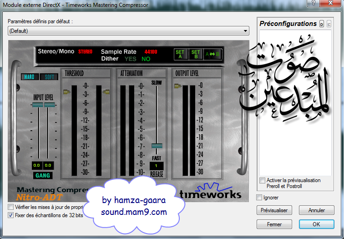Toggle the A↔B compare button
This screenshot has width=344, height=239.
[212, 54]
